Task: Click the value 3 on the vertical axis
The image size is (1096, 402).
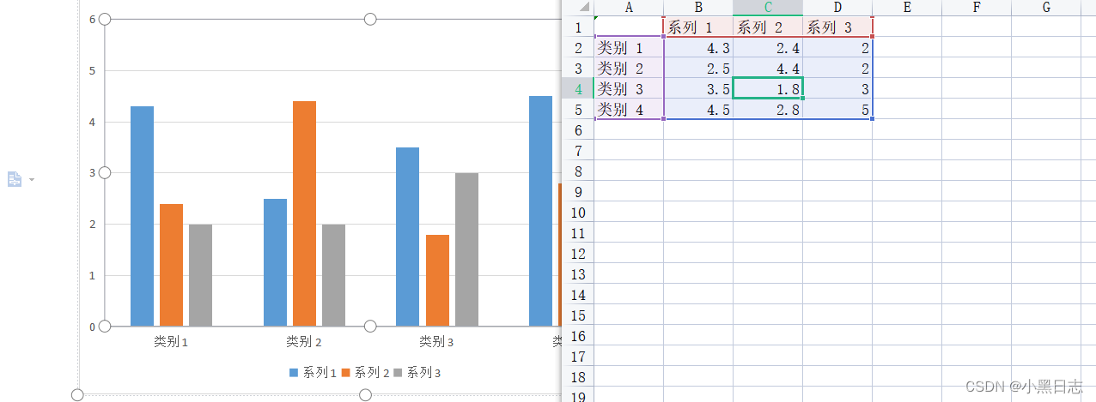Action: [x=92, y=172]
